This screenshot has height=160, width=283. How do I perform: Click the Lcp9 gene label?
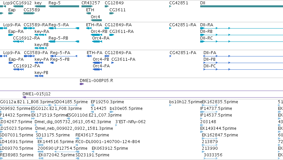coord(8,3)
